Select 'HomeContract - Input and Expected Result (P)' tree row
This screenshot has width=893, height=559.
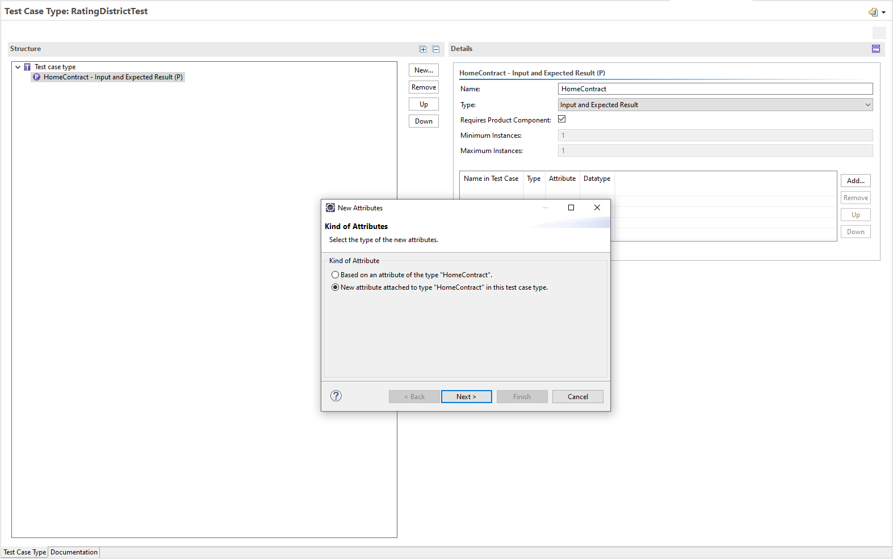(x=108, y=77)
